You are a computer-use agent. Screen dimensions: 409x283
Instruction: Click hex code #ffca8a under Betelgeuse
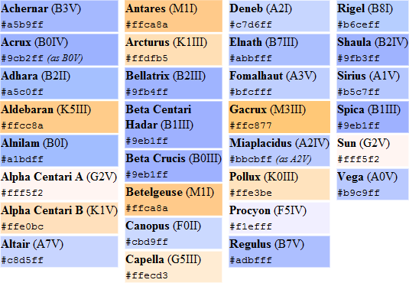click(x=147, y=208)
